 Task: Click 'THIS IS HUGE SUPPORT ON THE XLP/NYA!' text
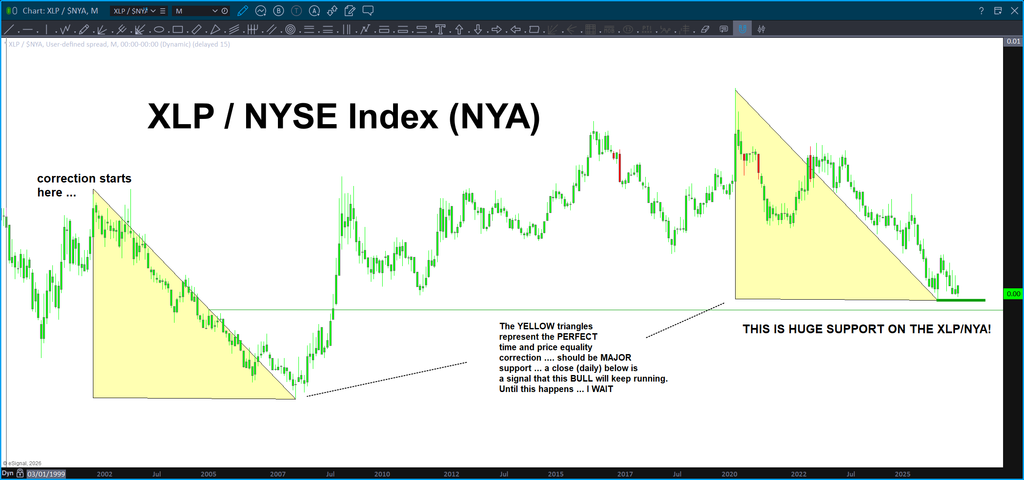coord(867,329)
